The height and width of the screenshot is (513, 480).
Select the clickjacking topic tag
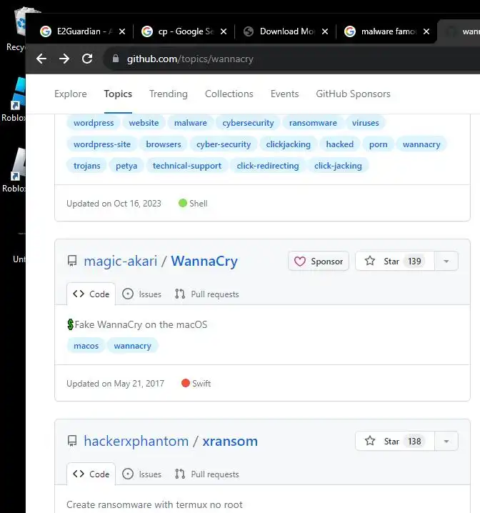[x=288, y=144]
